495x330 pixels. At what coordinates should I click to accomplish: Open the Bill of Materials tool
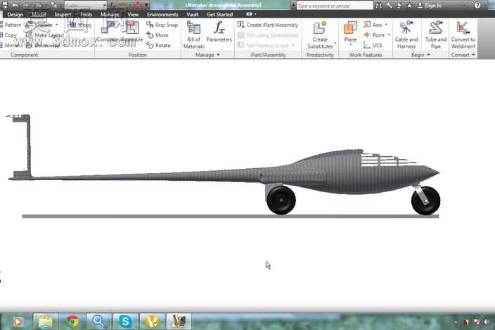click(x=193, y=34)
